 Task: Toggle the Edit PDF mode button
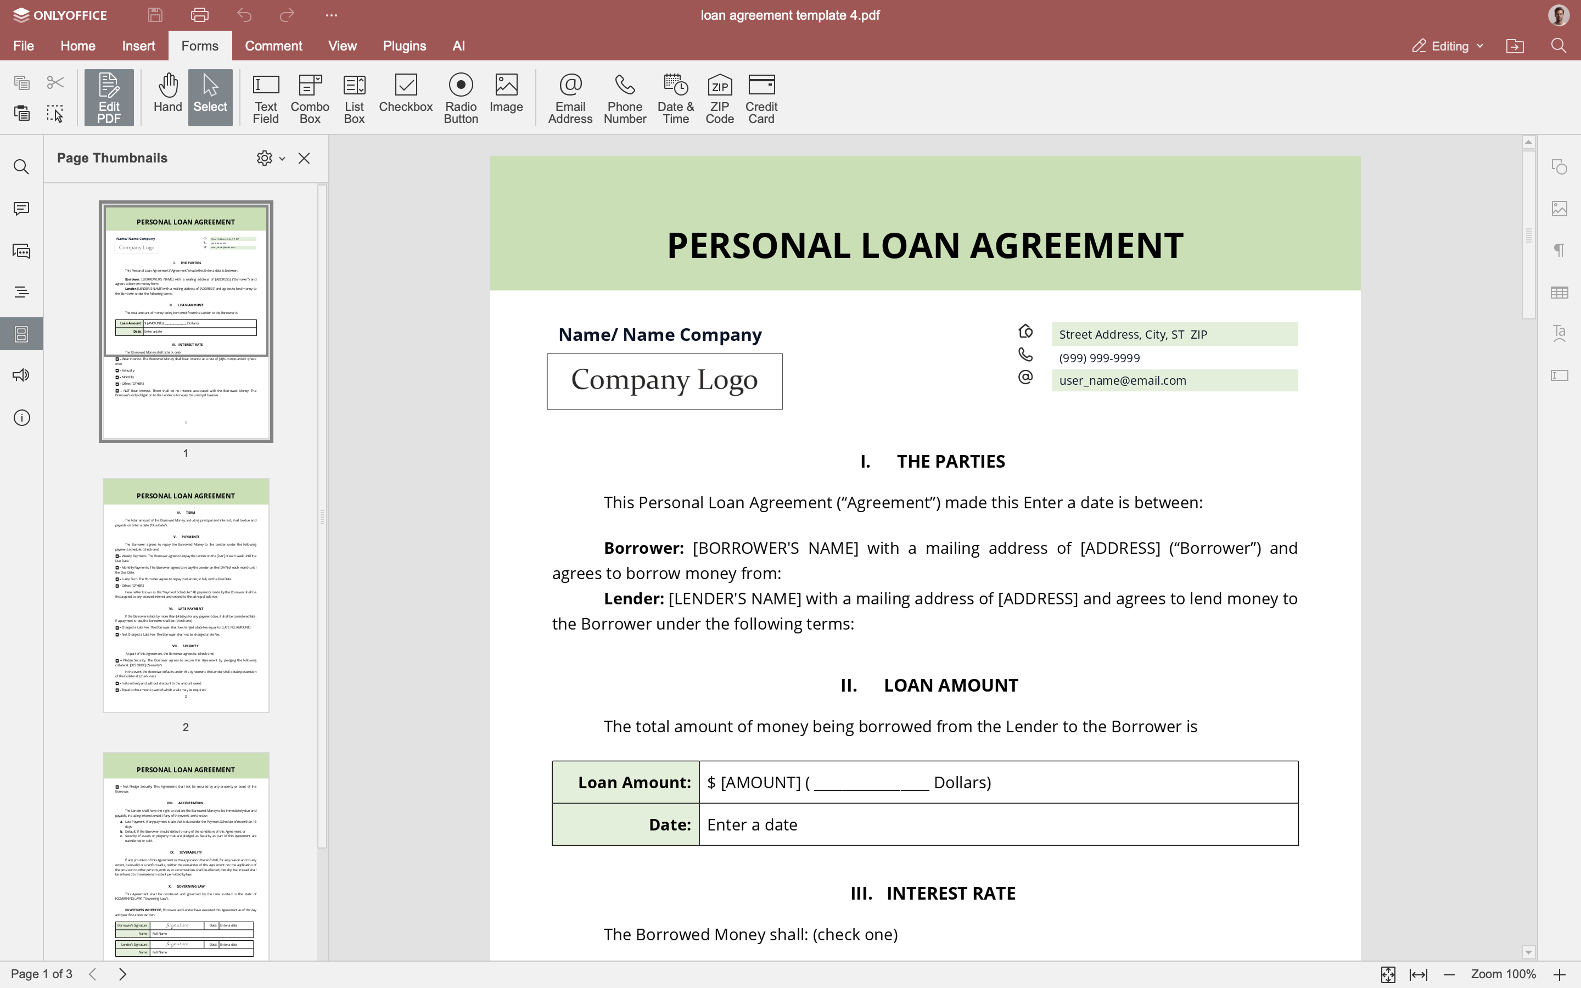click(x=109, y=98)
